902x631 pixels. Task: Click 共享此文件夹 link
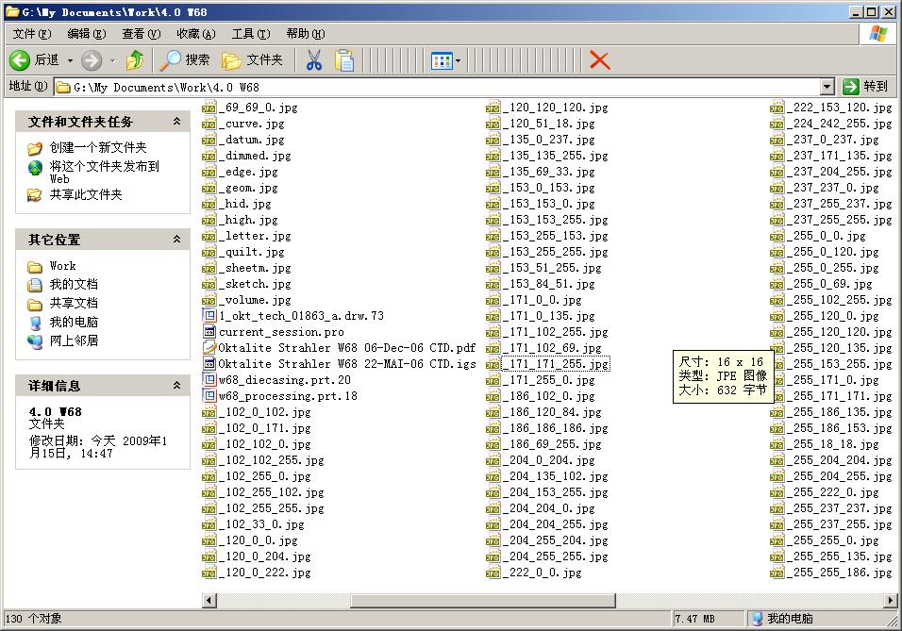(86, 194)
